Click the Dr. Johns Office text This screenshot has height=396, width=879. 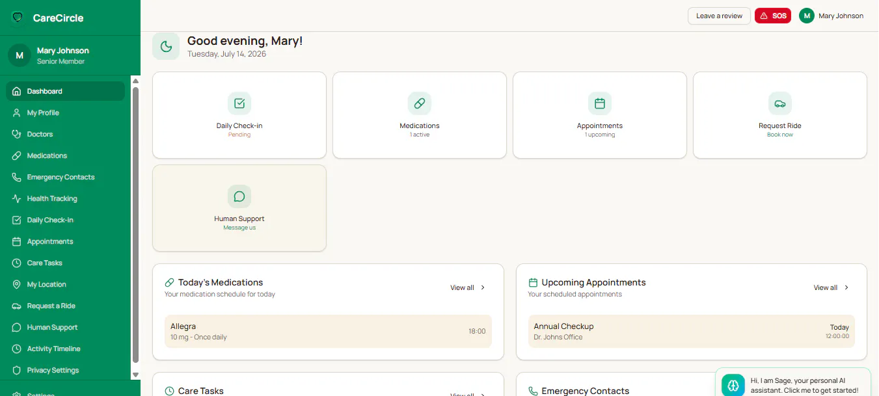(x=558, y=337)
